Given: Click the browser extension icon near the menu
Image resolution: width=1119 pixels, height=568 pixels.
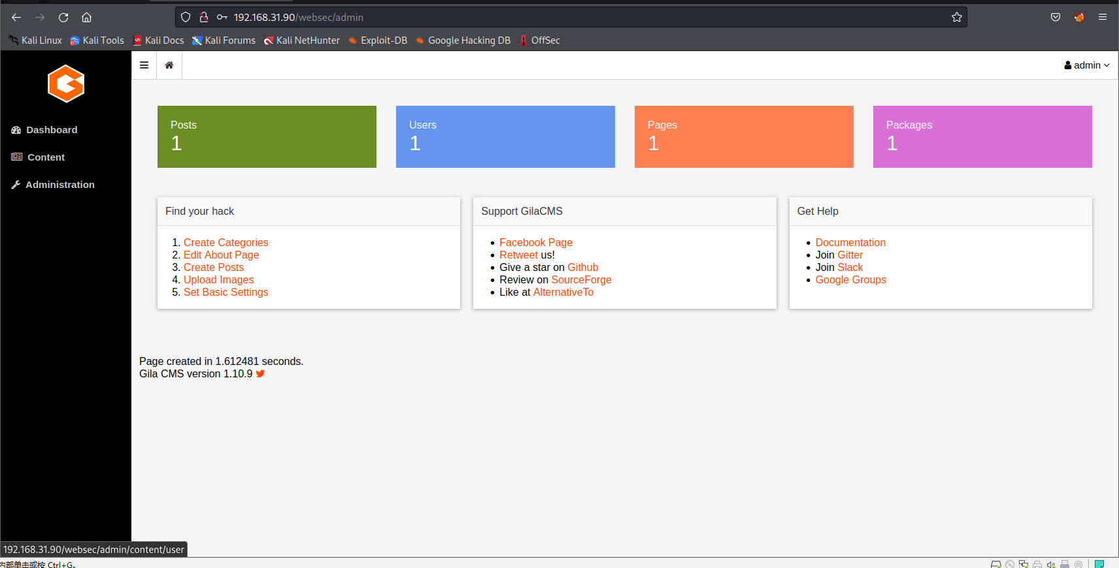Looking at the screenshot, I should pos(1079,18).
